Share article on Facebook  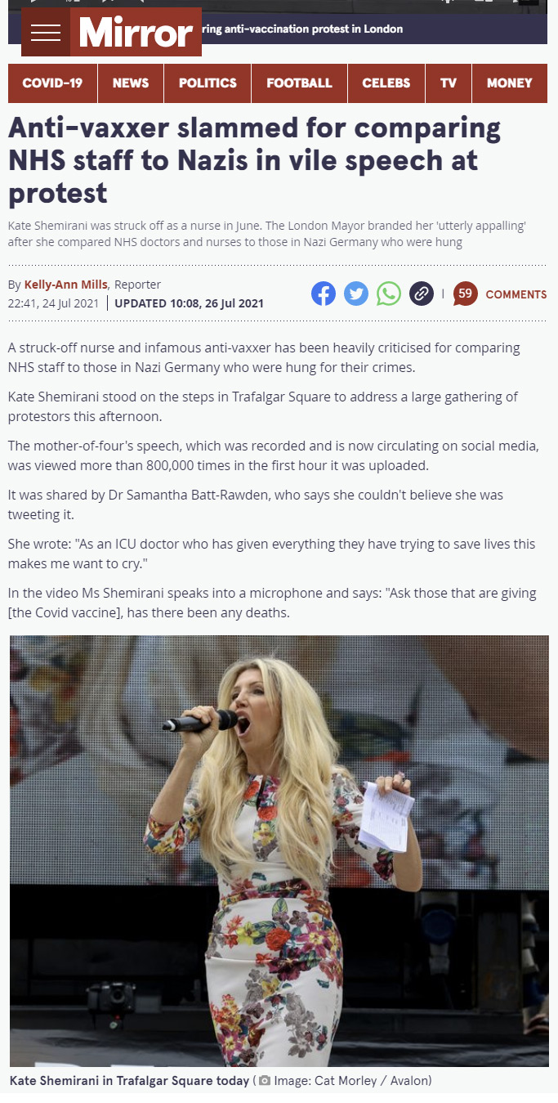tap(324, 294)
